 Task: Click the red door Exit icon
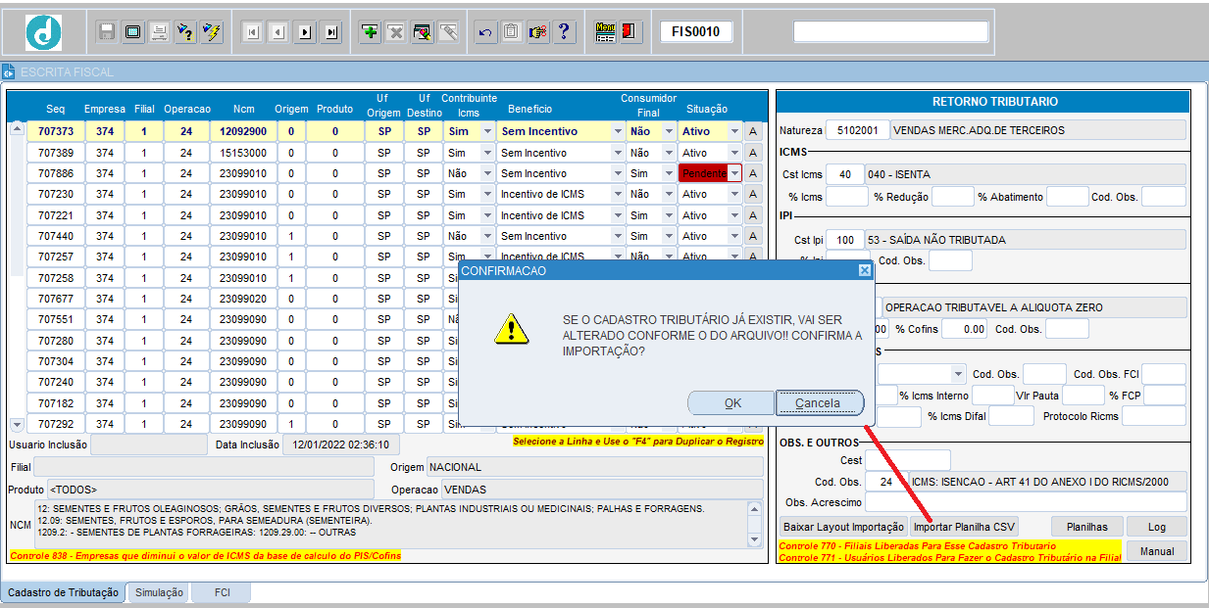click(630, 32)
